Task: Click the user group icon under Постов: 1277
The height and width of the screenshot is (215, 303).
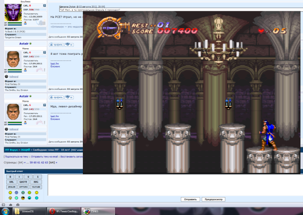Action: tap(25, 23)
